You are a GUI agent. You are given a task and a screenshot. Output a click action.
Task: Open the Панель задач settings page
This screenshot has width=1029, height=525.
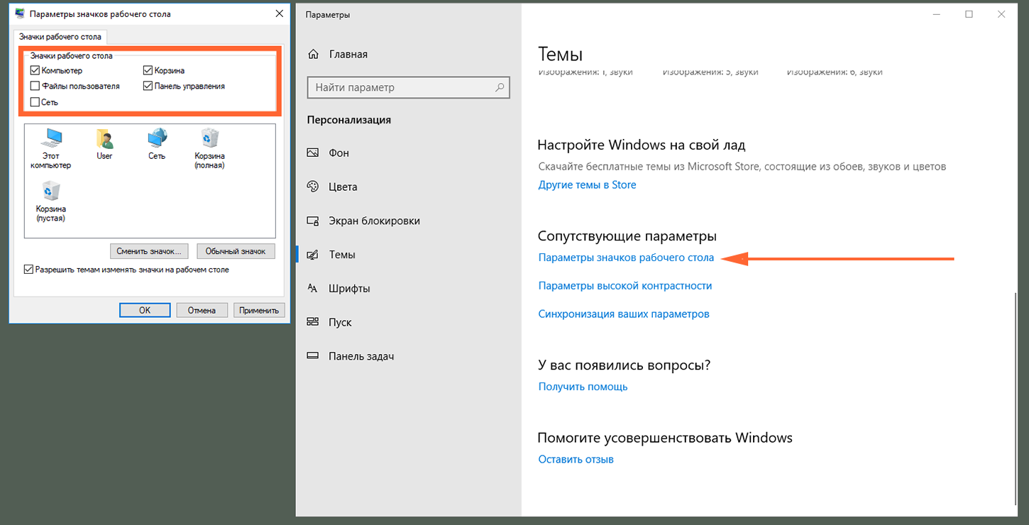pos(408,356)
